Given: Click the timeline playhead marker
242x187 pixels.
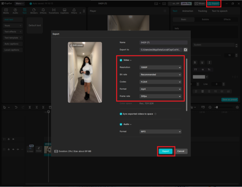Looking at the screenshot, I should [x=49, y=112].
